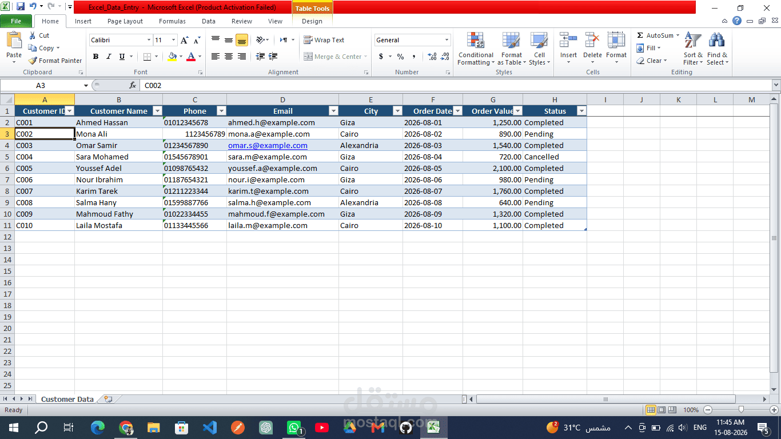Viewport: 781px width, 439px height.
Task: Switch to the Formulas tab
Action: pyautogui.click(x=172, y=21)
